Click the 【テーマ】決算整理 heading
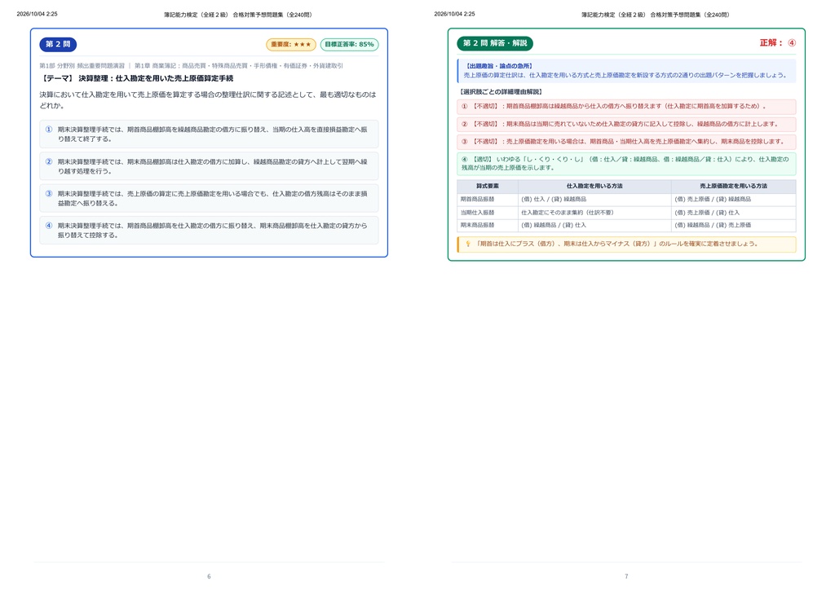Viewport: 835px width, 590px height. click(136, 78)
